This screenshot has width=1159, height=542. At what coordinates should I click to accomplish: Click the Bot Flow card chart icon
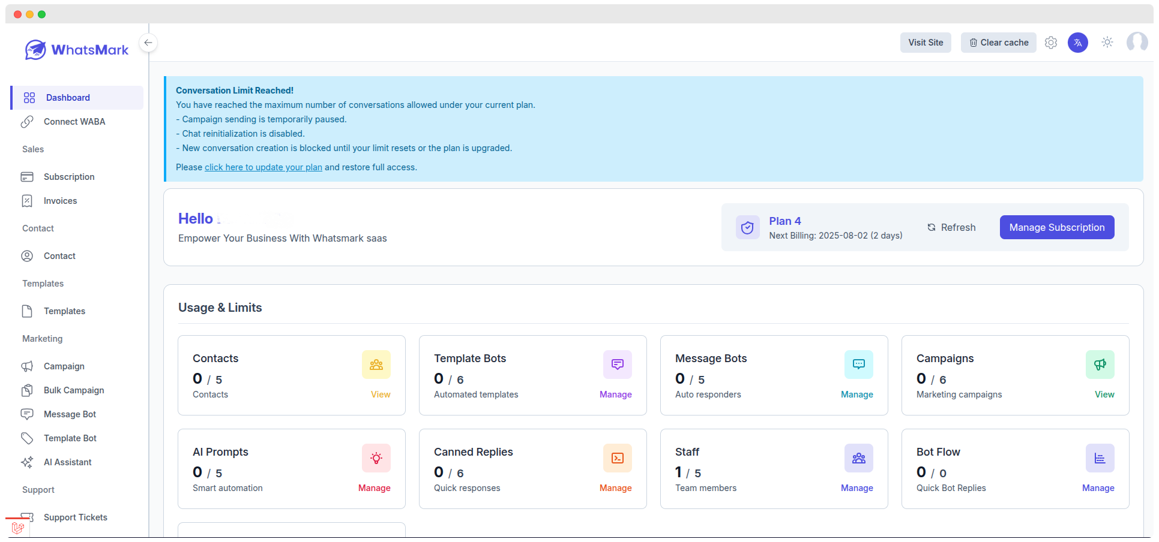coord(1100,458)
